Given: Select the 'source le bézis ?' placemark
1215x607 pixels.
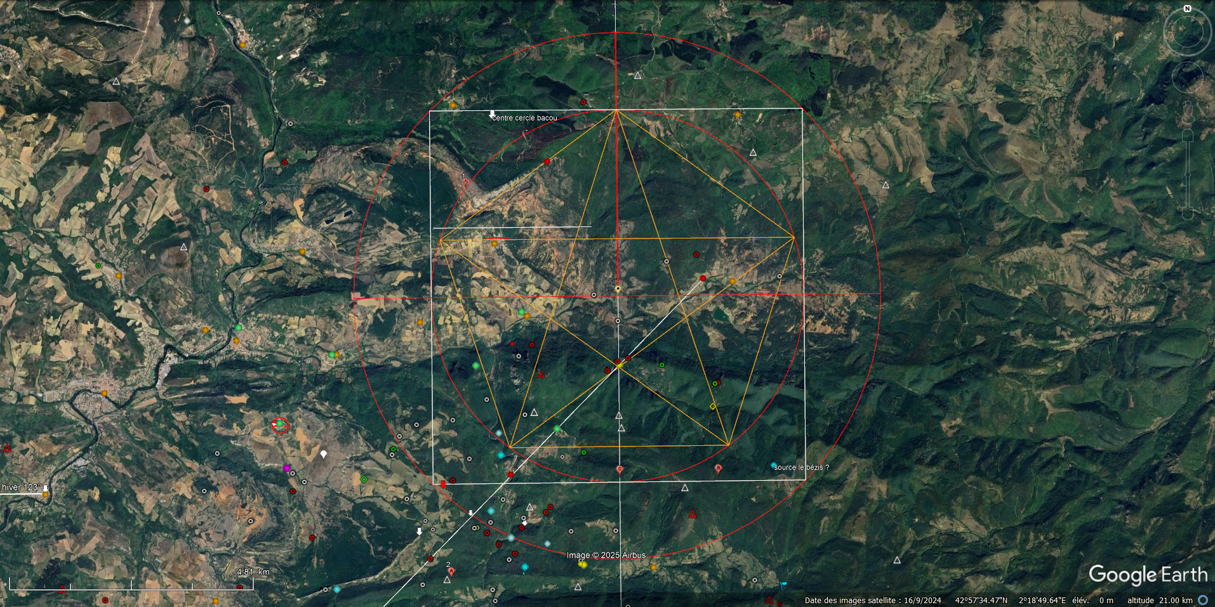Looking at the screenshot, I should [774, 466].
